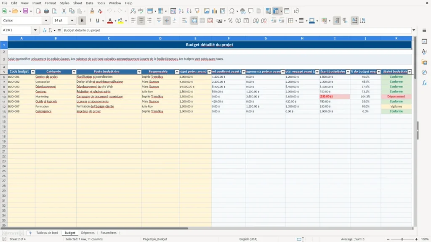Click Clear Direct Formatting icon

100,11
